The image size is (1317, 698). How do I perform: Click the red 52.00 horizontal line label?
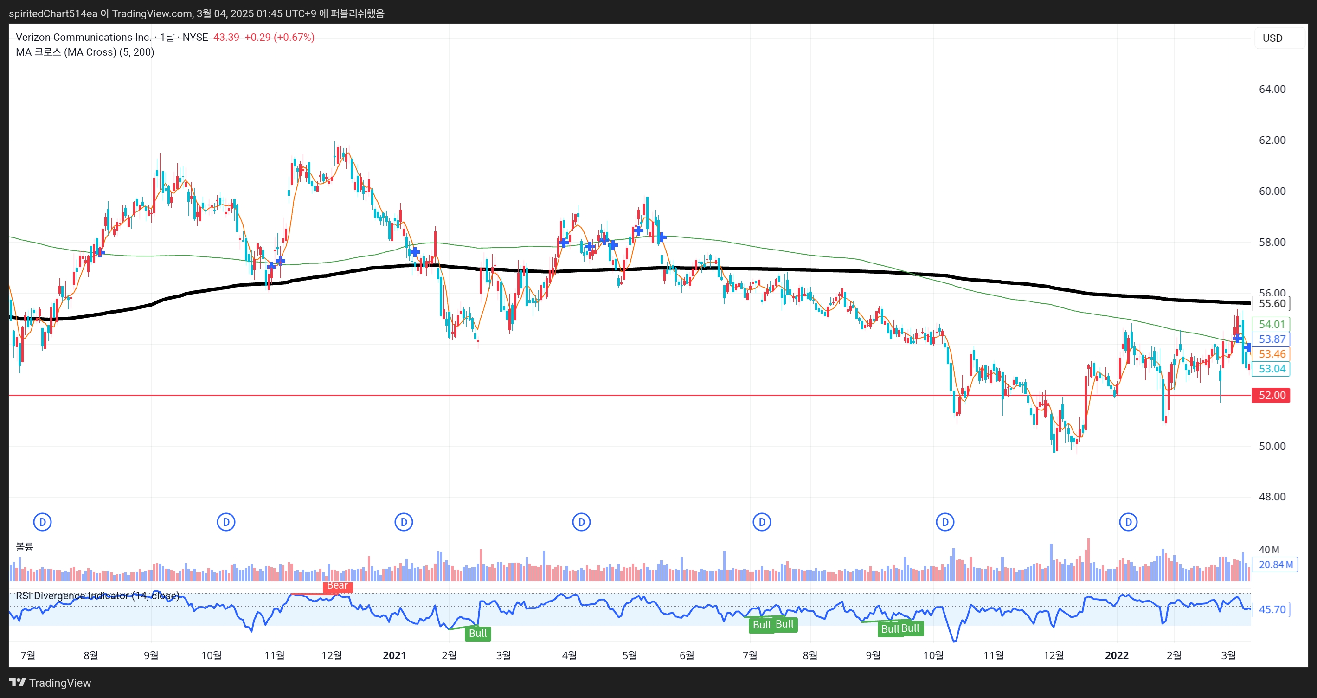[x=1271, y=396]
